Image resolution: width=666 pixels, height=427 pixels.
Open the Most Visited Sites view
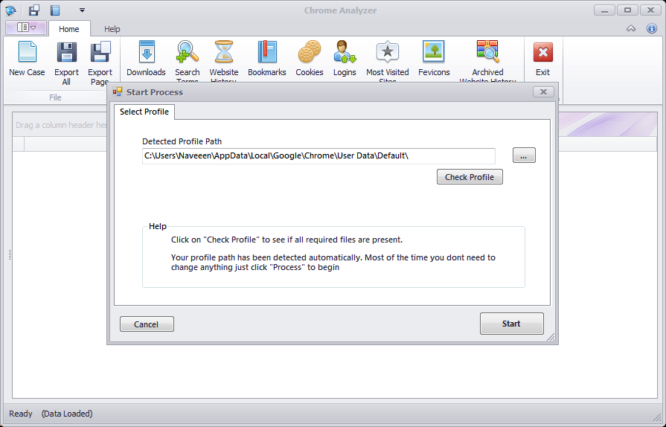(388, 62)
